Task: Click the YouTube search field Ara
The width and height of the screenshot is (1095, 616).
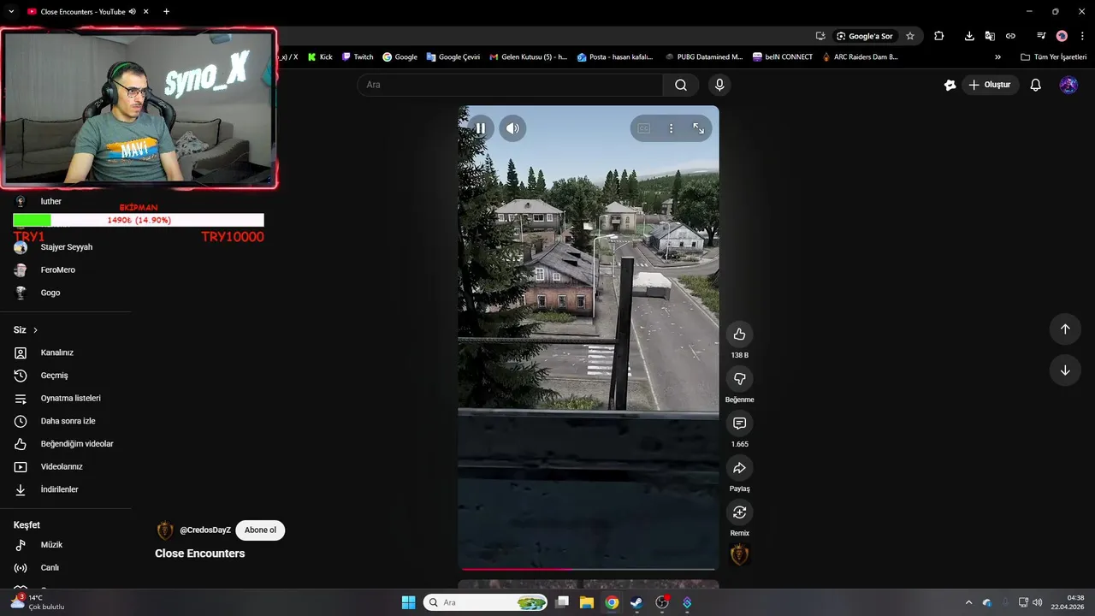Action: click(x=510, y=85)
